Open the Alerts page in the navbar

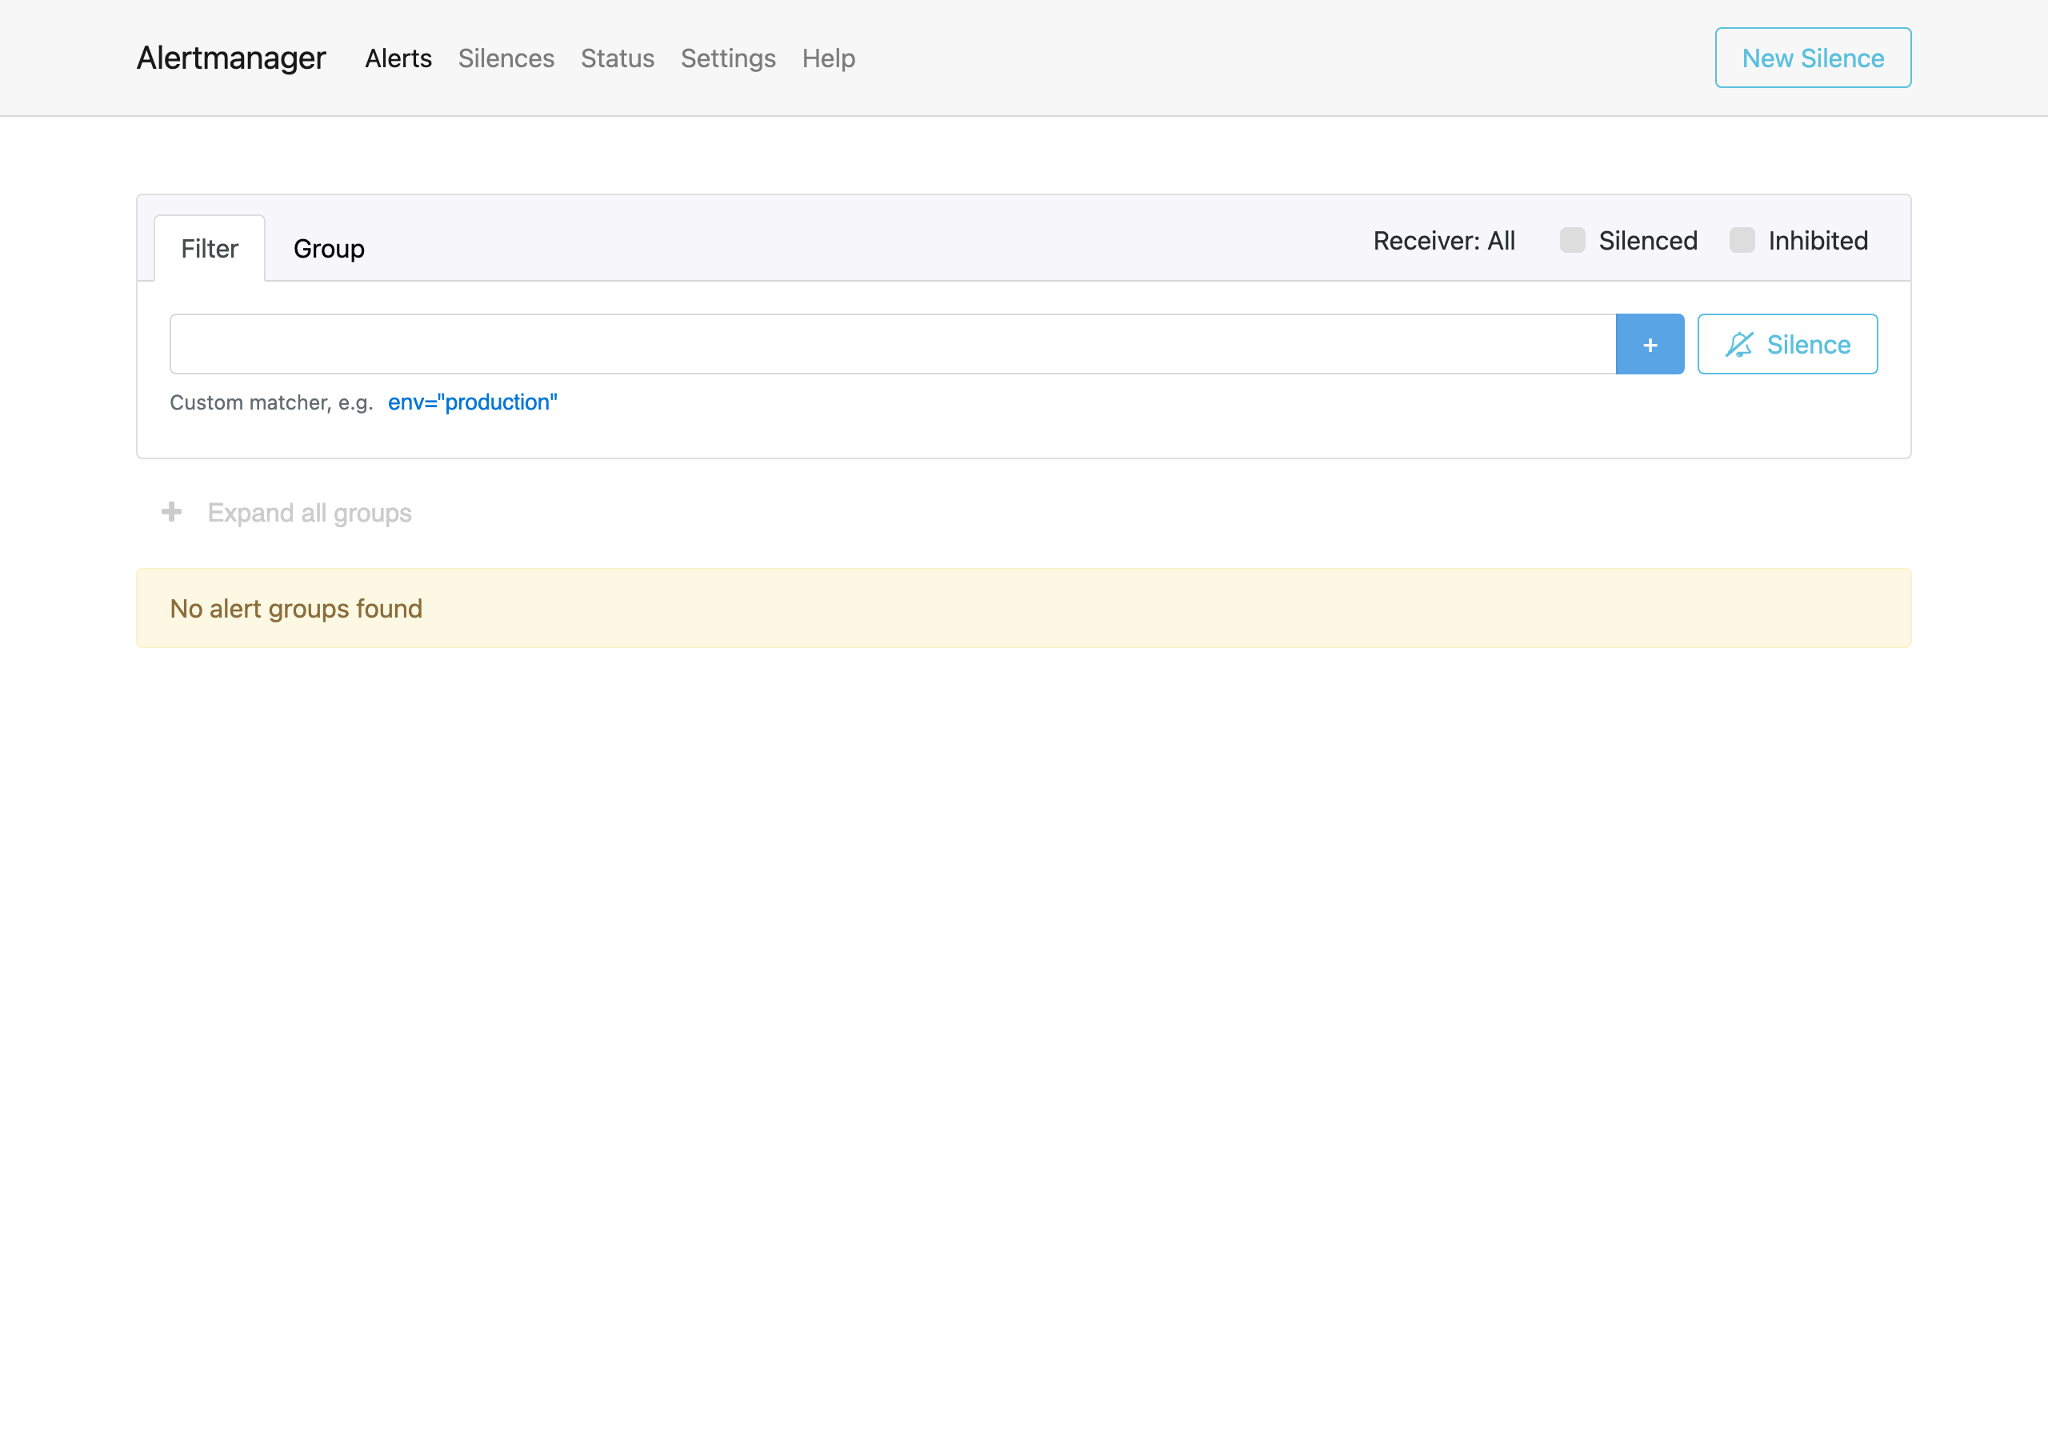(398, 58)
